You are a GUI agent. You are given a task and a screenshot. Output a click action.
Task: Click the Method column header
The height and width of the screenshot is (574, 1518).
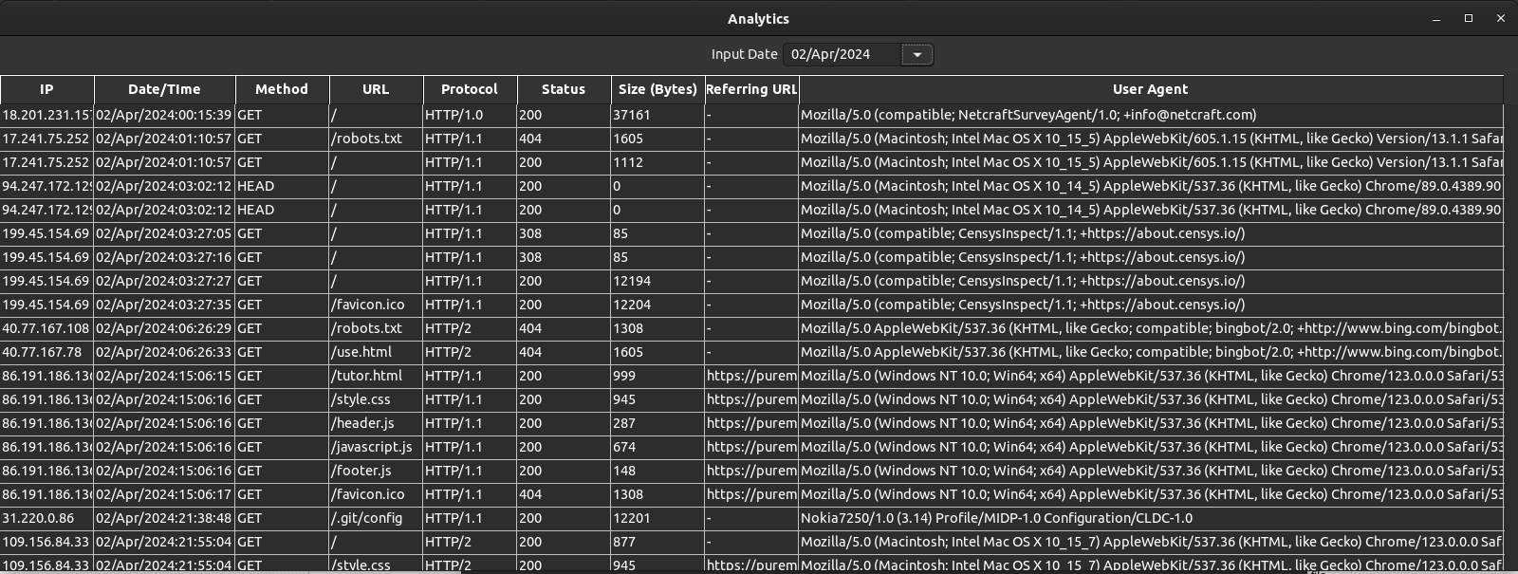click(x=282, y=89)
